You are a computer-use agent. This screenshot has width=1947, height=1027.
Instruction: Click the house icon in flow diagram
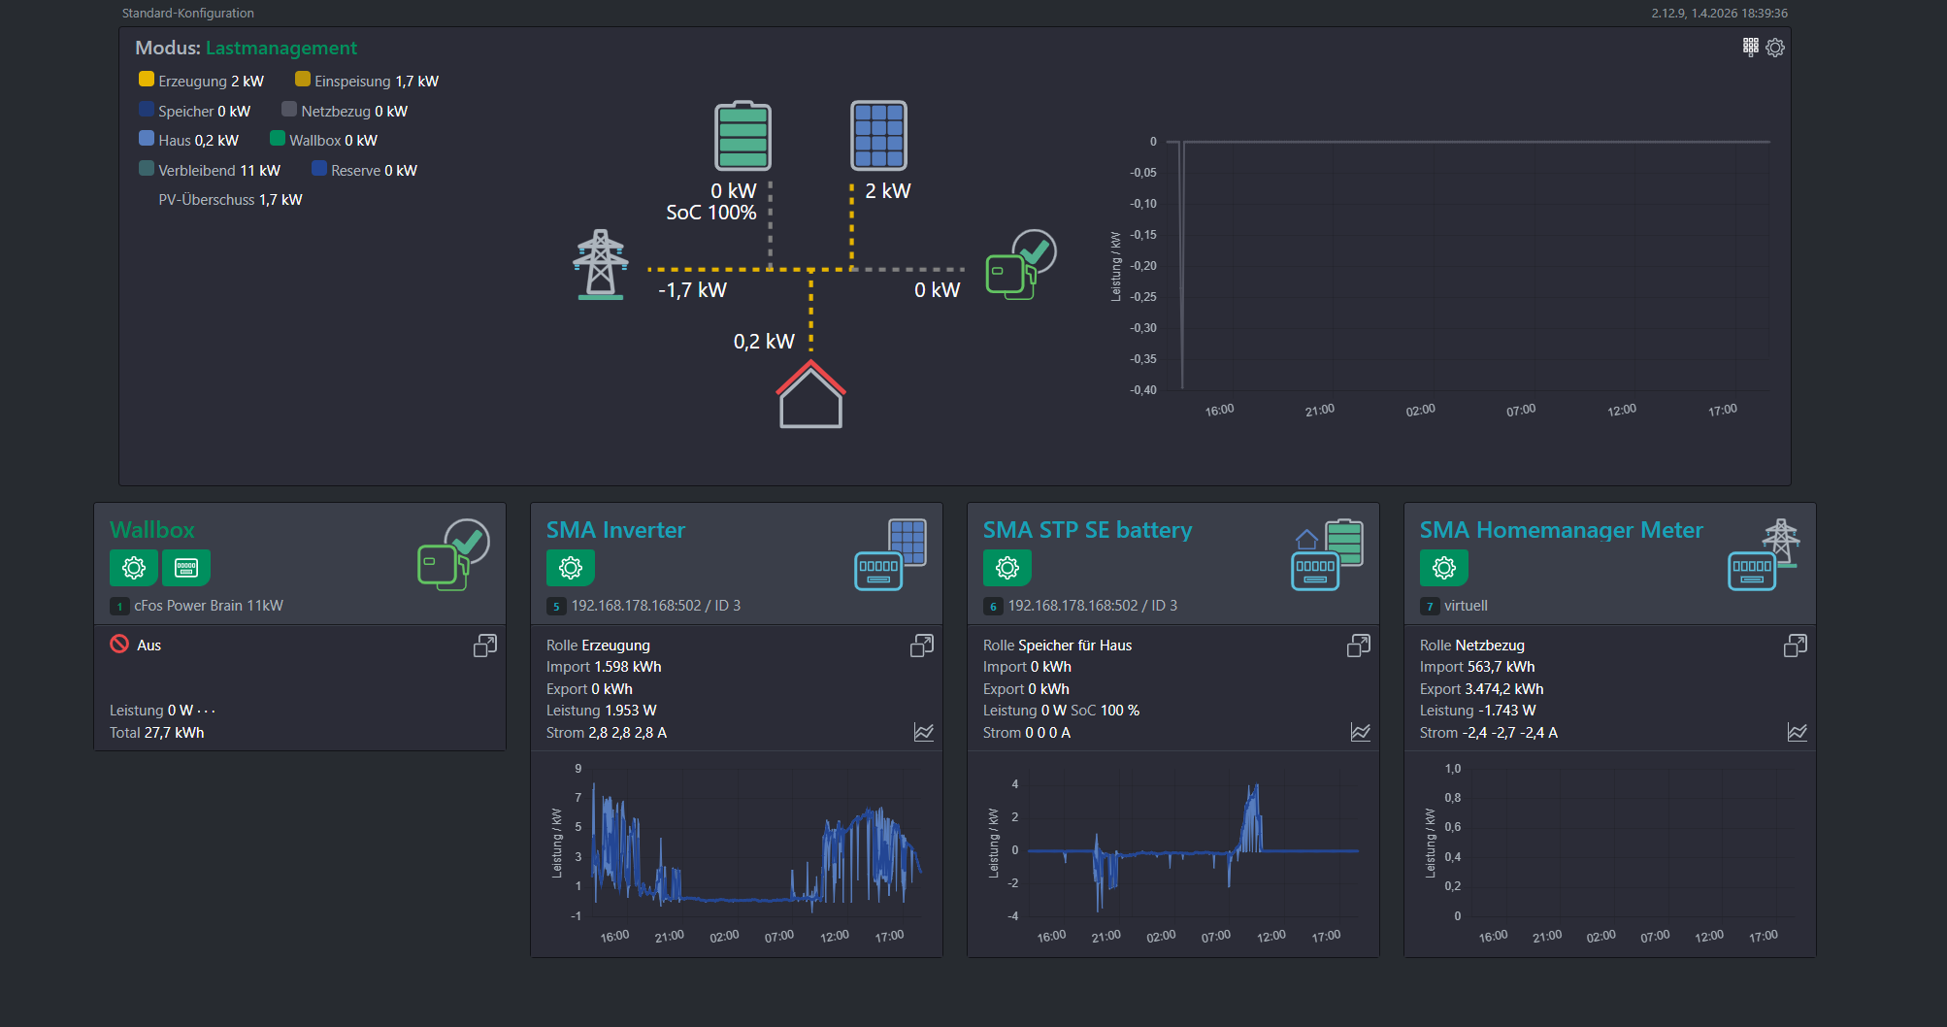(810, 394)
